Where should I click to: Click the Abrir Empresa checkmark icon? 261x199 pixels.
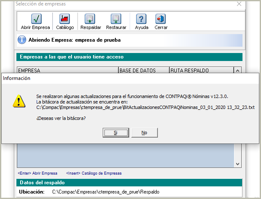[36, 19]
